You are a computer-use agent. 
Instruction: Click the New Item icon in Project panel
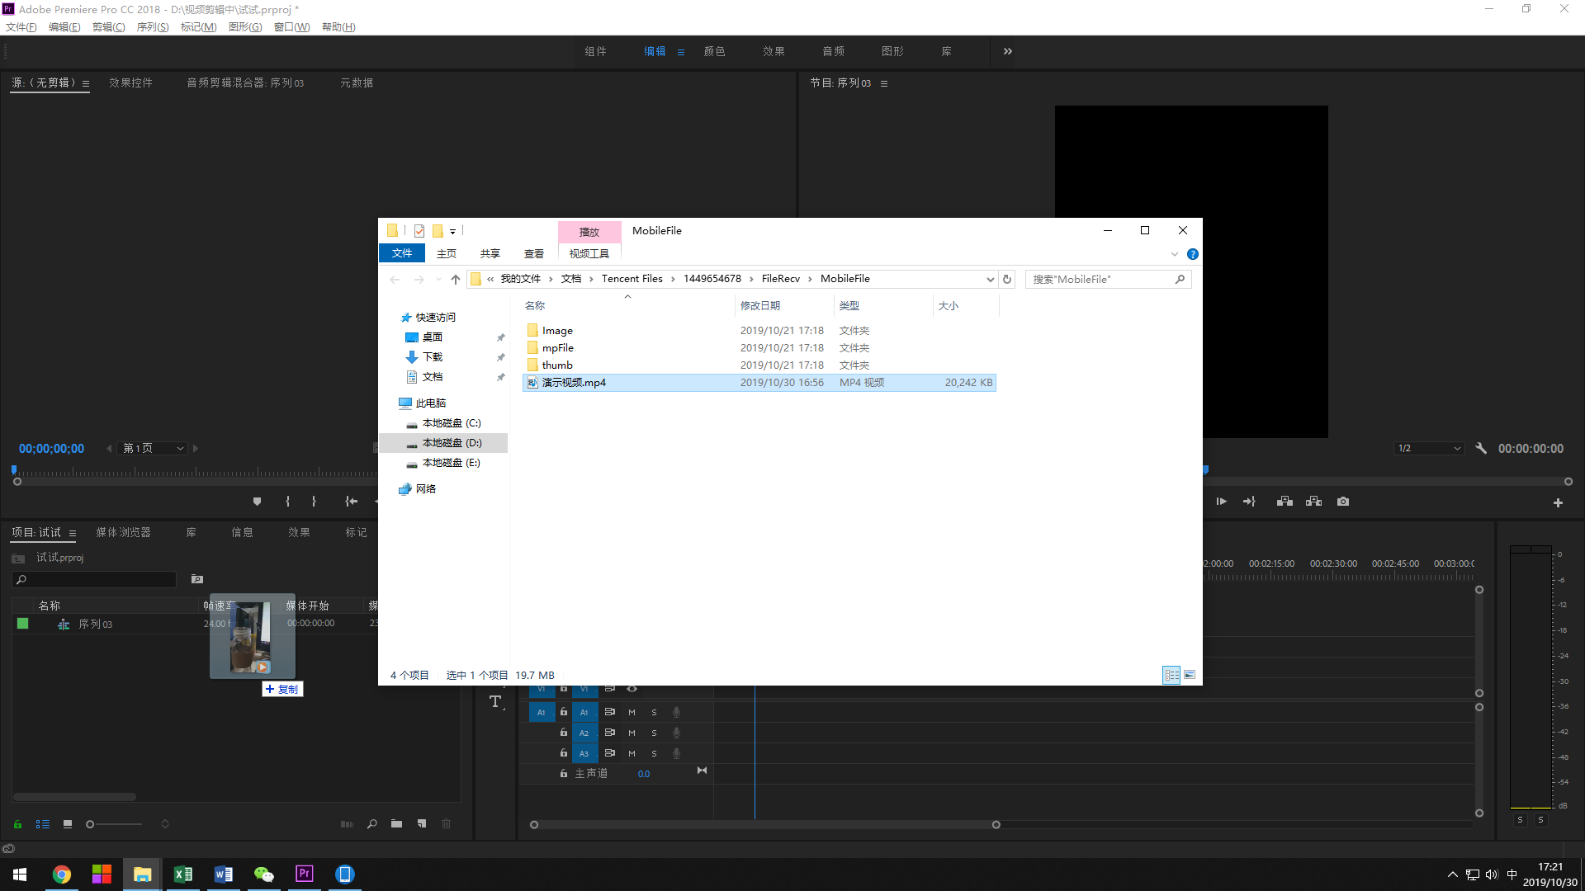[x=422, y=824]
